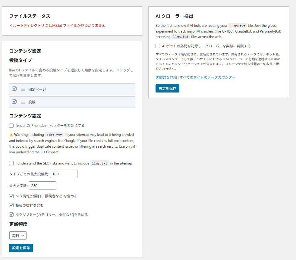Uncheck the 固定ページ post type checkbox

pos(14,89)
